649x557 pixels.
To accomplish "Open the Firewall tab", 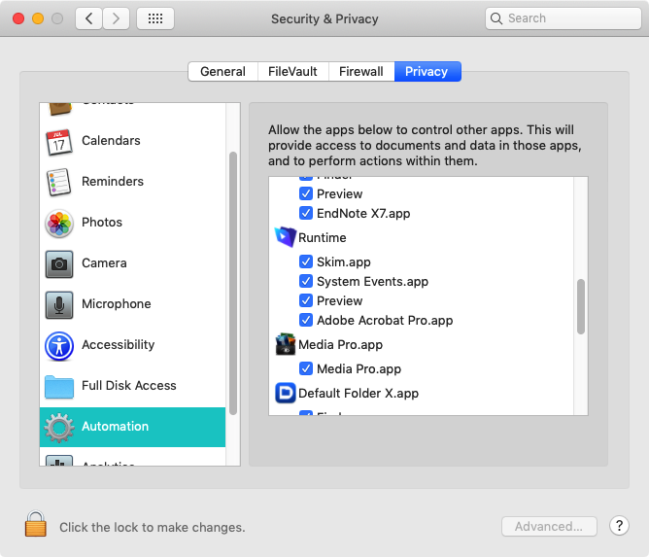I will [360, 72].
